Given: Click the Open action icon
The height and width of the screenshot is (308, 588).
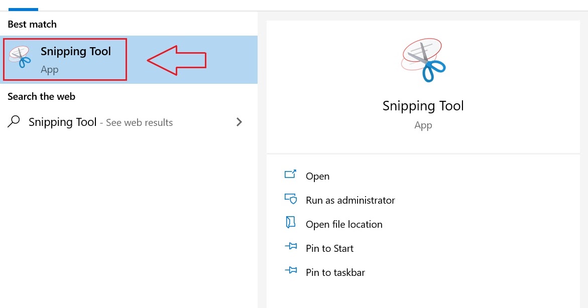Looking at the screenshot, I should (290, 175).
